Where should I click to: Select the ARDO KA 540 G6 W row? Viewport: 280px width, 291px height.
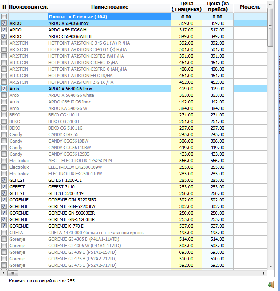[134, 108]
